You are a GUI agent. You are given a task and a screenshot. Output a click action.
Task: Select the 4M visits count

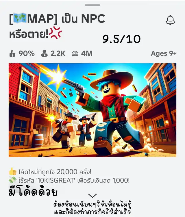[87, 53]
